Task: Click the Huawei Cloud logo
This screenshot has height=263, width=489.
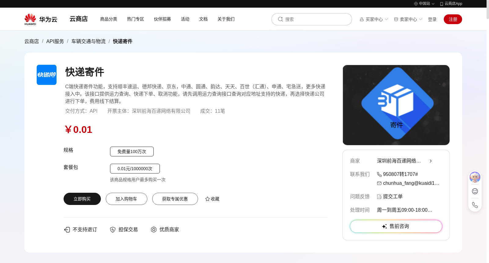Action: 41,19
